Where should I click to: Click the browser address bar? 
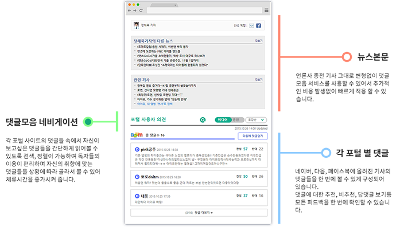204,10
